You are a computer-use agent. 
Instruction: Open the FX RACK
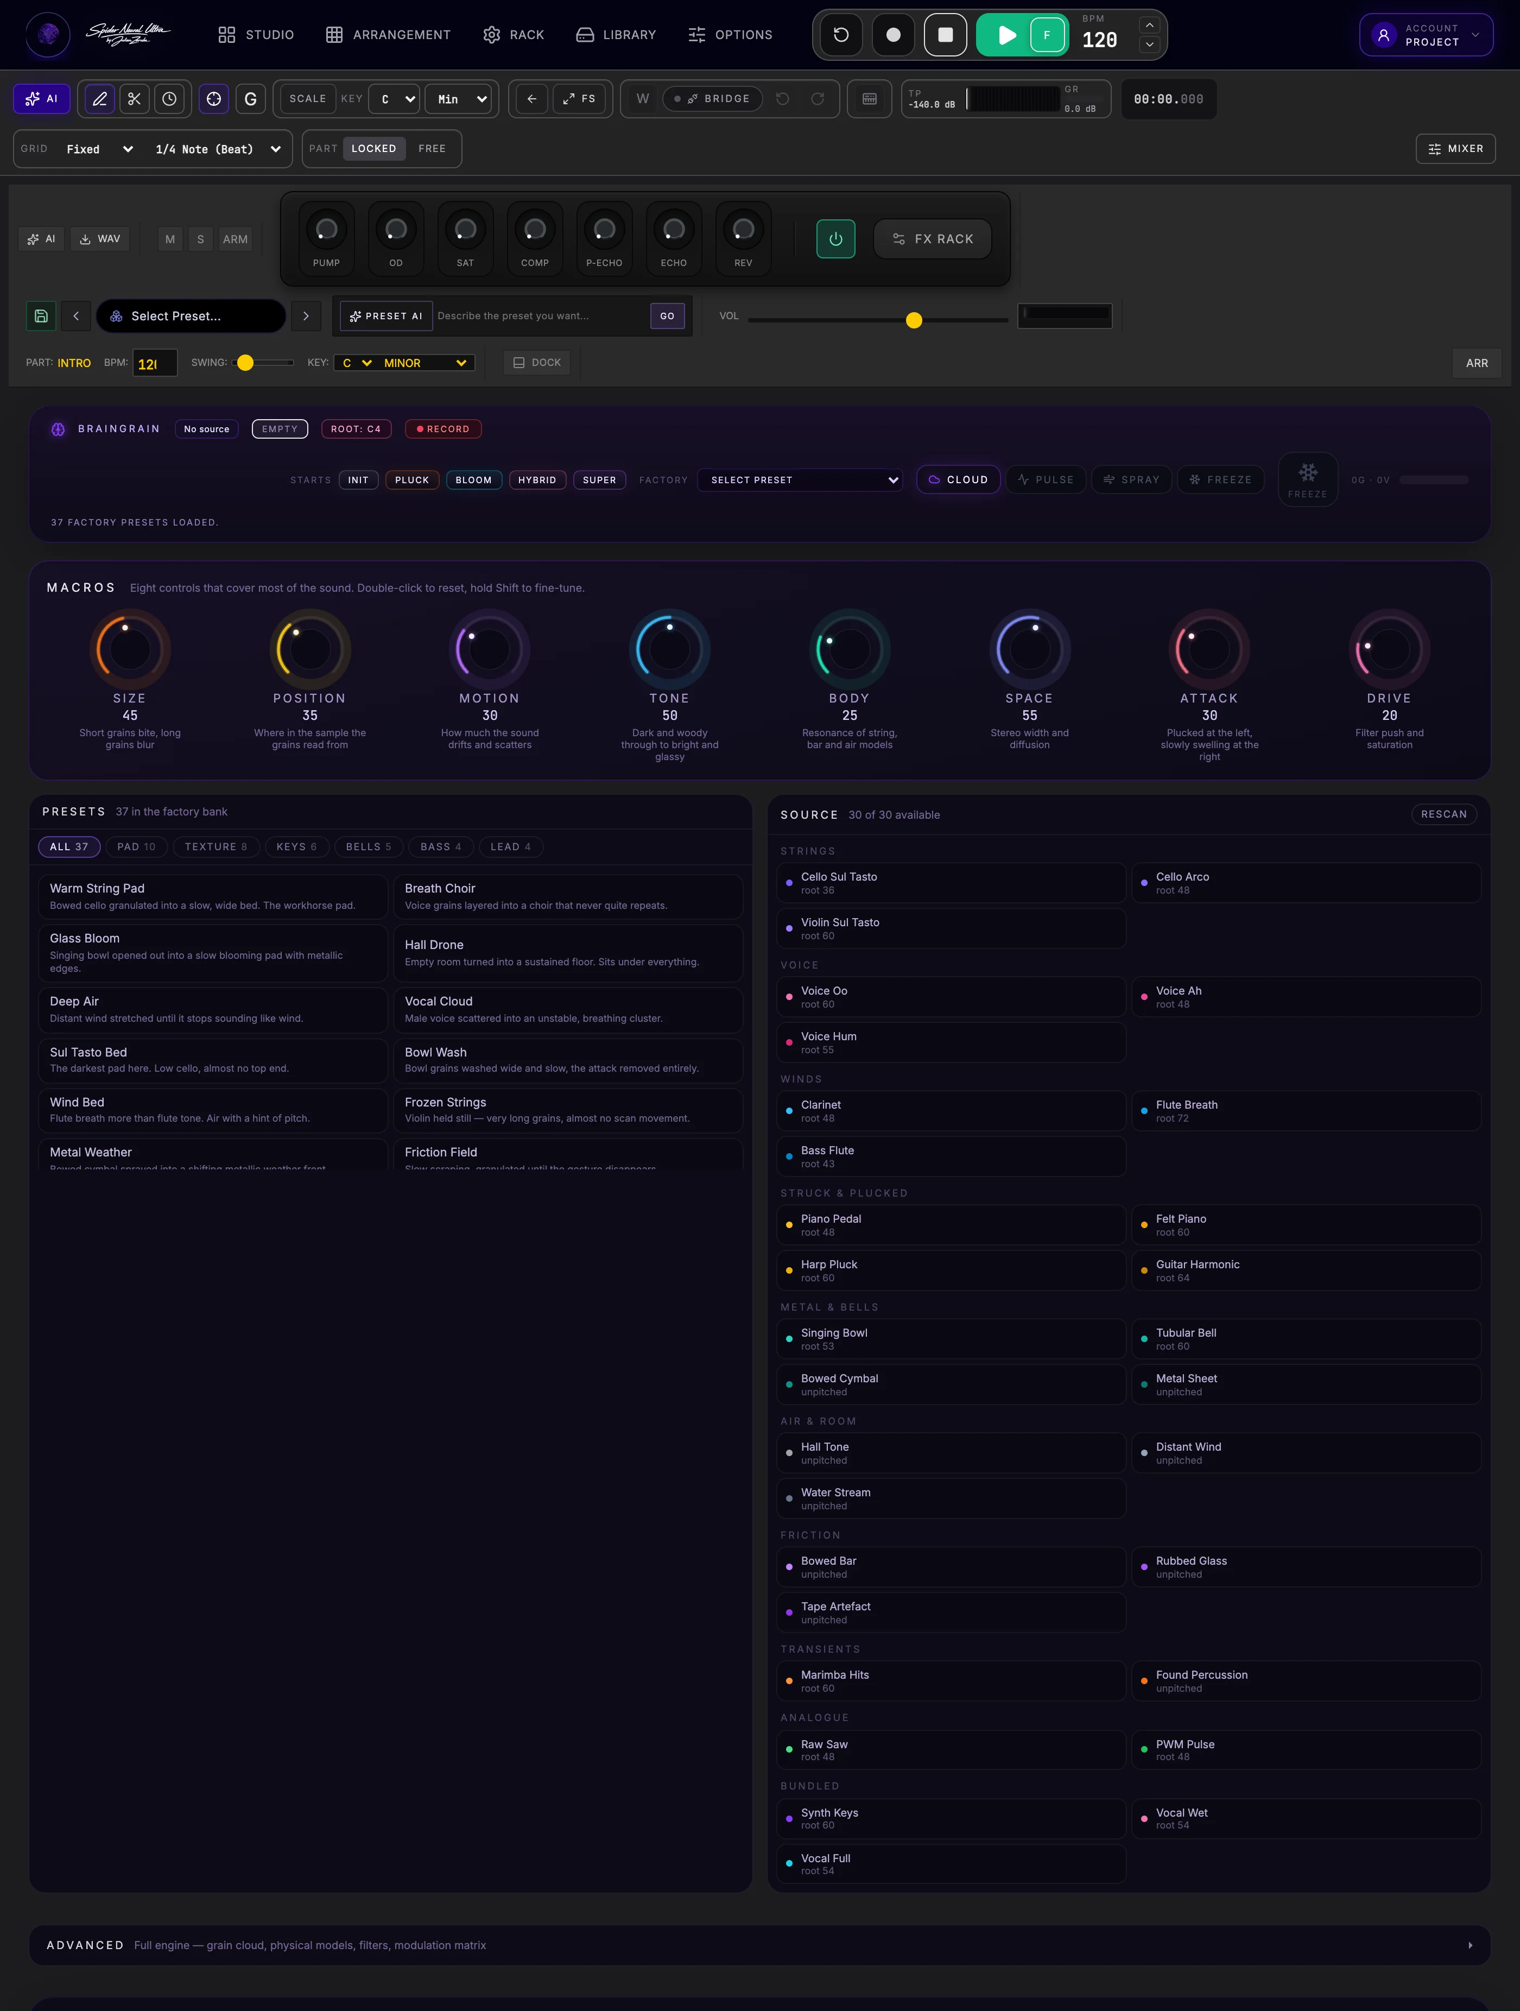933,239
